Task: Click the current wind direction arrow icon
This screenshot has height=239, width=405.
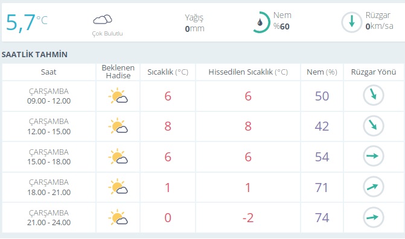Action: point(351,22)
